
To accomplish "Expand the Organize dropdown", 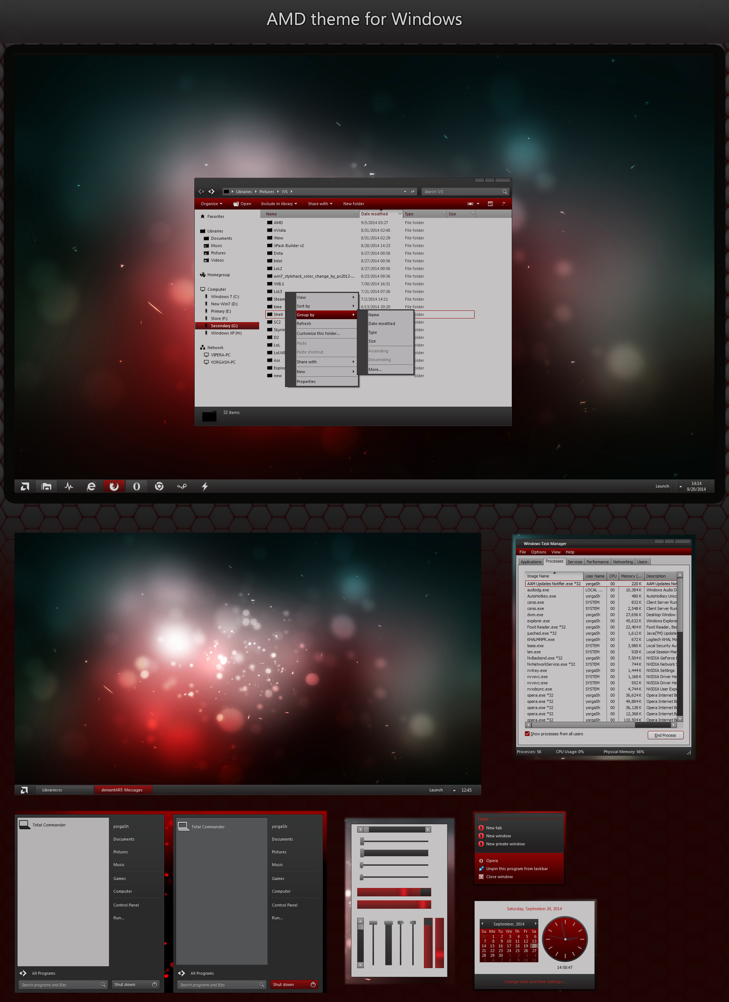I will coord(211,204).
